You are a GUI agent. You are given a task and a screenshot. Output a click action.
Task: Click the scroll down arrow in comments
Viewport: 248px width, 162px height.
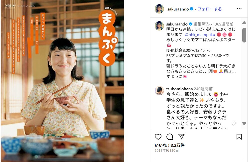click(x=244, y=124)
